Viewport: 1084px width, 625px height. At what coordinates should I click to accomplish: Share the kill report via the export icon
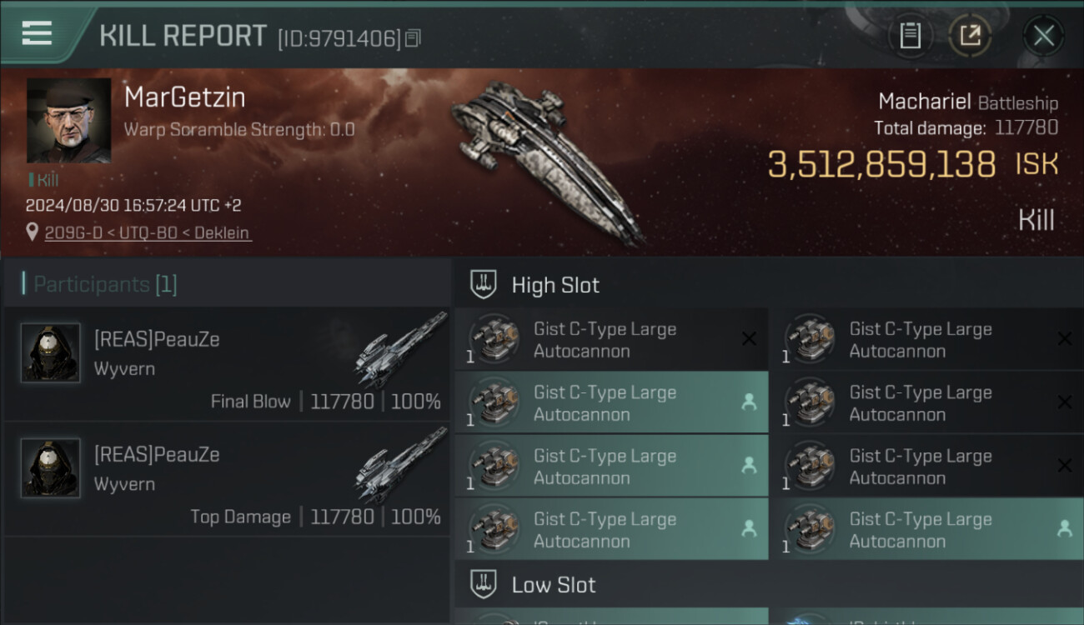970,36
